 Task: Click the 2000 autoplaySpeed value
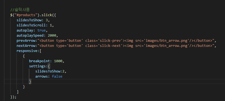coord(52,36)
